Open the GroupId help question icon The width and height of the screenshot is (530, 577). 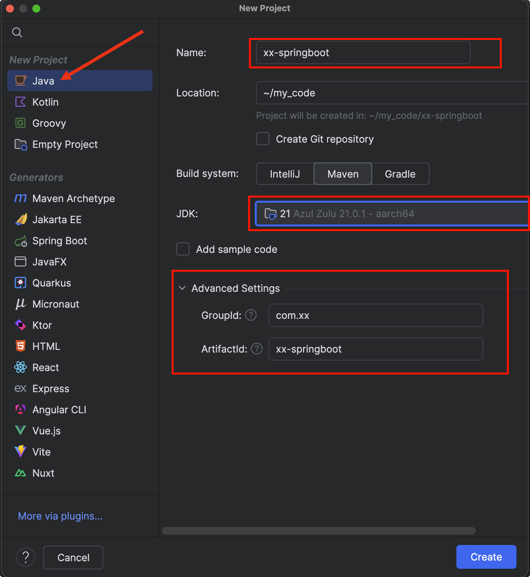tap(251, 315)
